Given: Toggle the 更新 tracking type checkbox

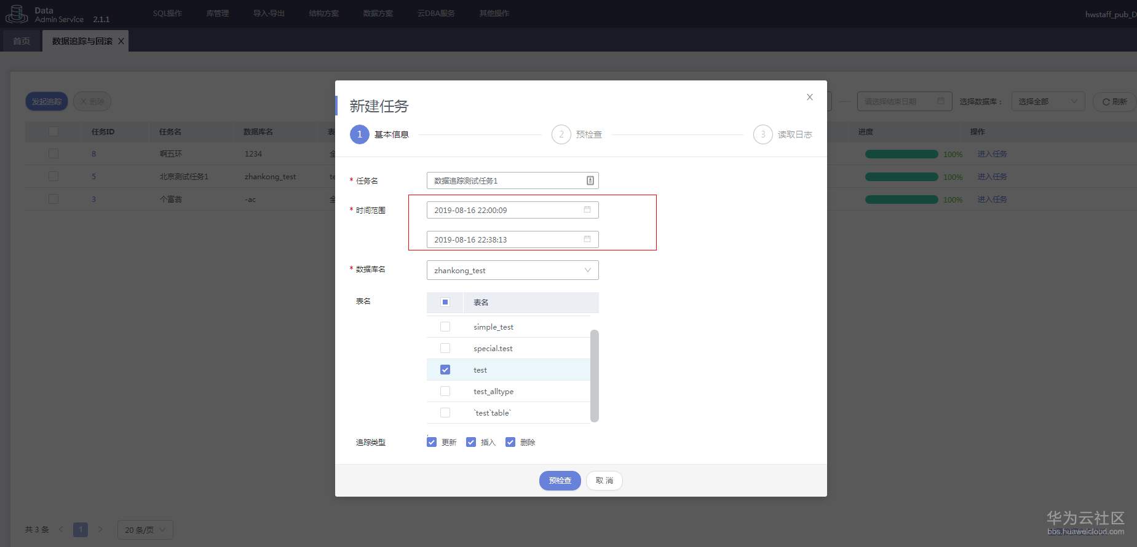Looking at the screenshot, I should click(x=432, y=442).
